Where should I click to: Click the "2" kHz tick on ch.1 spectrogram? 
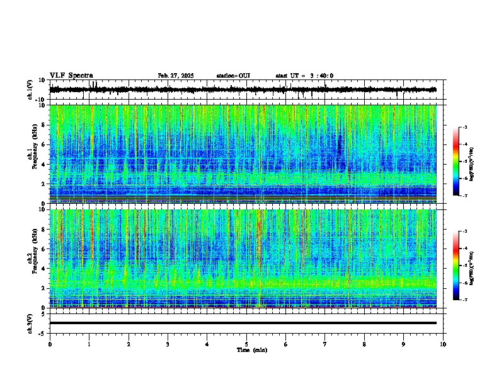tap(44, 184)
